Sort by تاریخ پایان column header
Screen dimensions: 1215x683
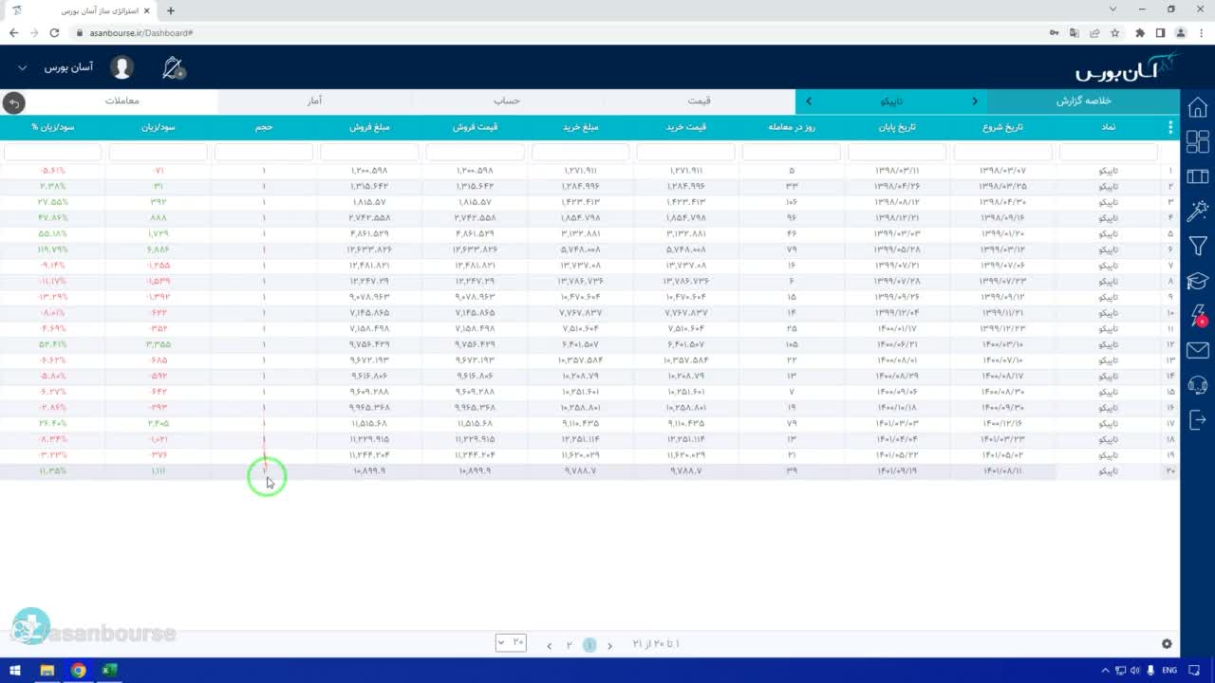point(897,127)
